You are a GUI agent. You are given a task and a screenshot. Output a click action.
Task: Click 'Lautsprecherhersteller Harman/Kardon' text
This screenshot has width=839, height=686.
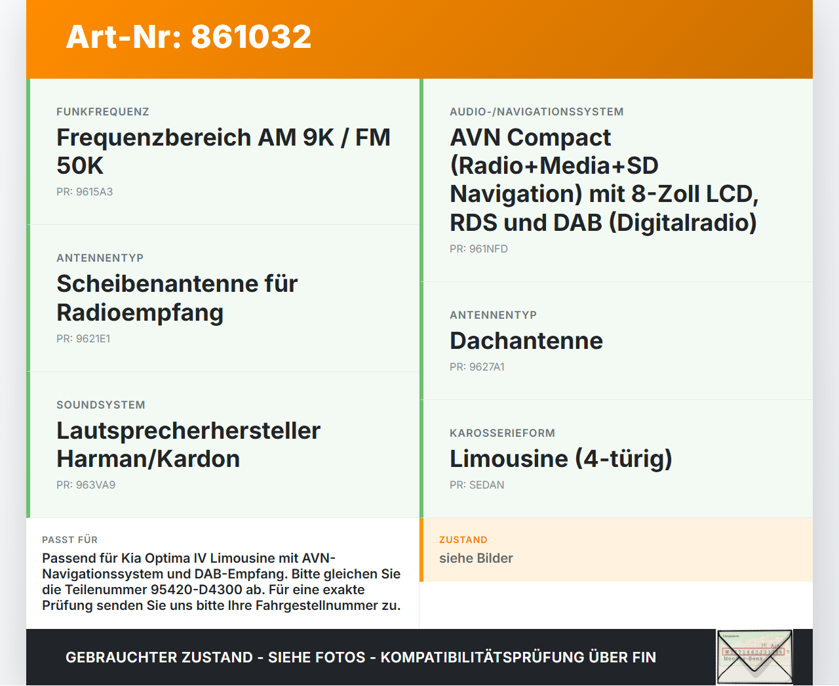188,445
